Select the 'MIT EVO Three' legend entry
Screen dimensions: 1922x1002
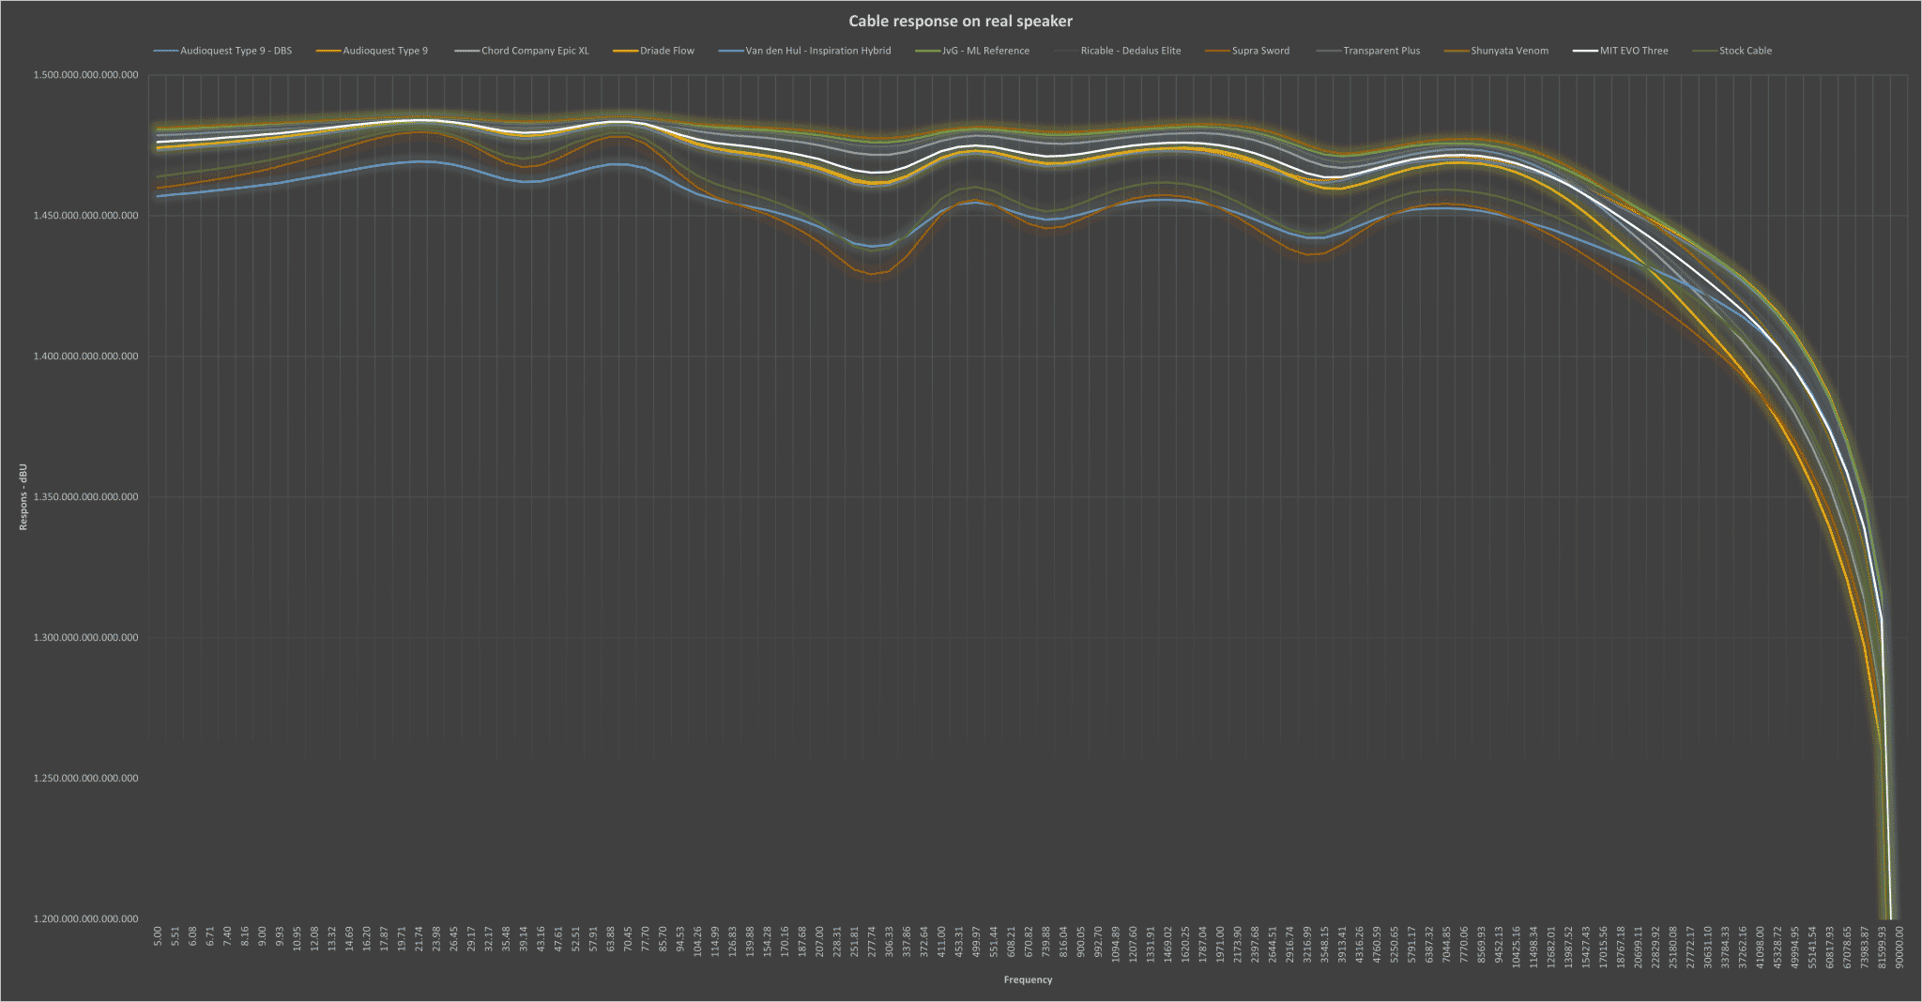click(1621, 51)
